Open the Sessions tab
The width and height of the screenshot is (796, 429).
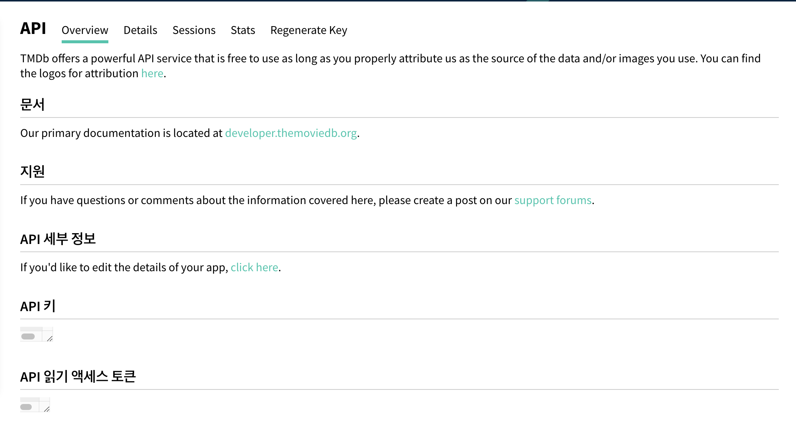point(194,30)
